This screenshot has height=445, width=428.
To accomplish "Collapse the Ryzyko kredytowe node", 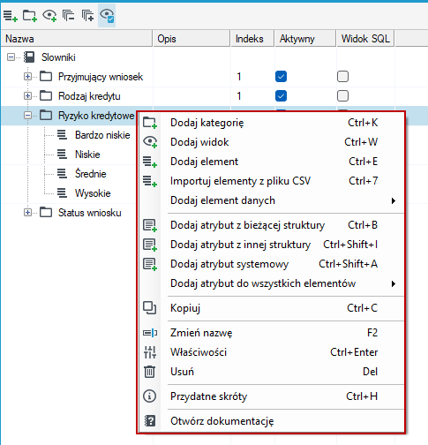I will coord(27,116).
